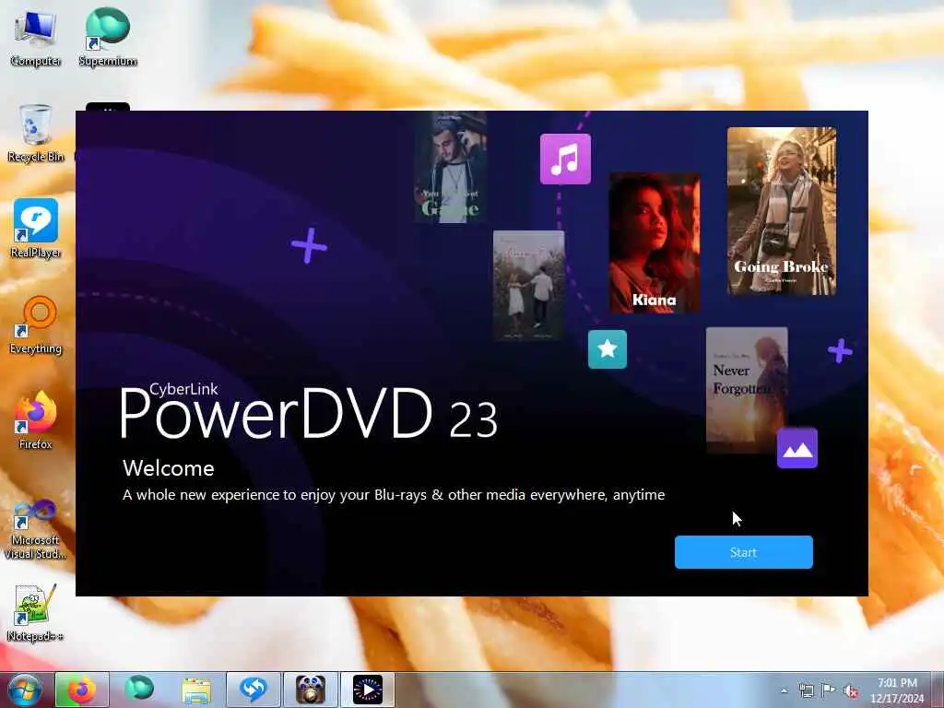Viewport: 944px width, 708px height.
Task: Open Windows Explorer folder in taskbar
Action: pos(196,690)
